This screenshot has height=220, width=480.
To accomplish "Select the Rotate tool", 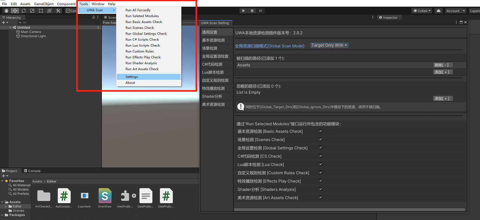I will (24, 11).
